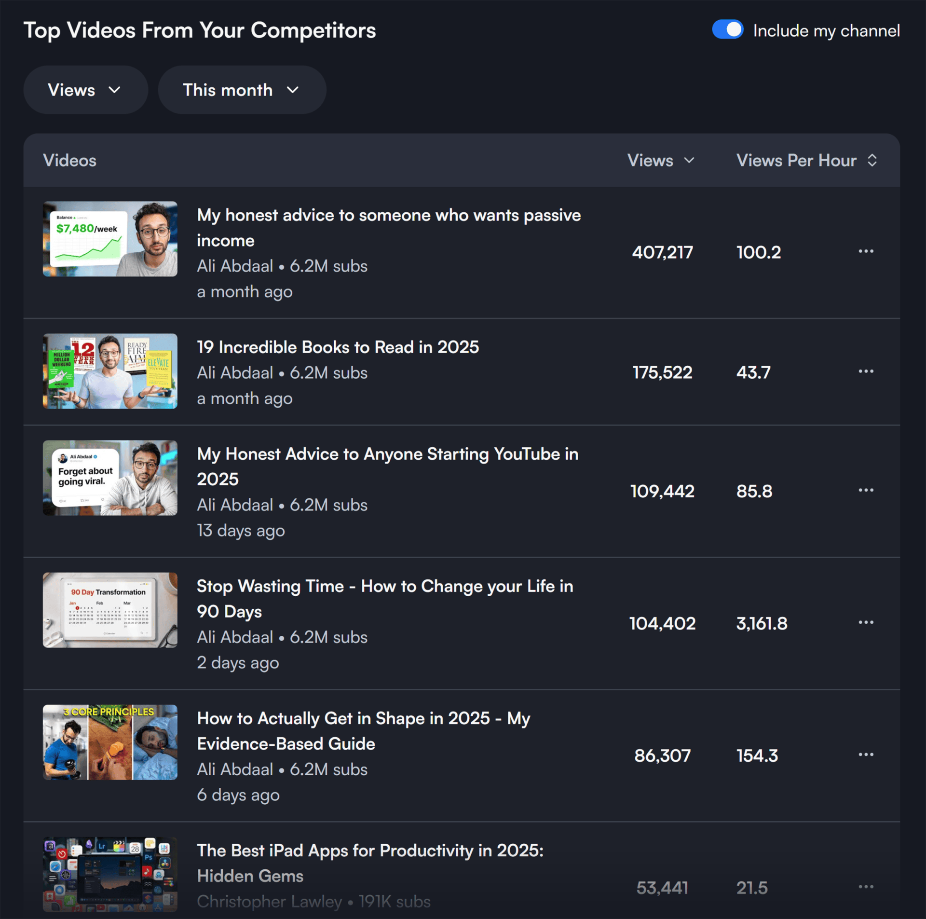Screen dimensions: 926x919
Task: Sort table by Views column header
Action: (661, 160)
